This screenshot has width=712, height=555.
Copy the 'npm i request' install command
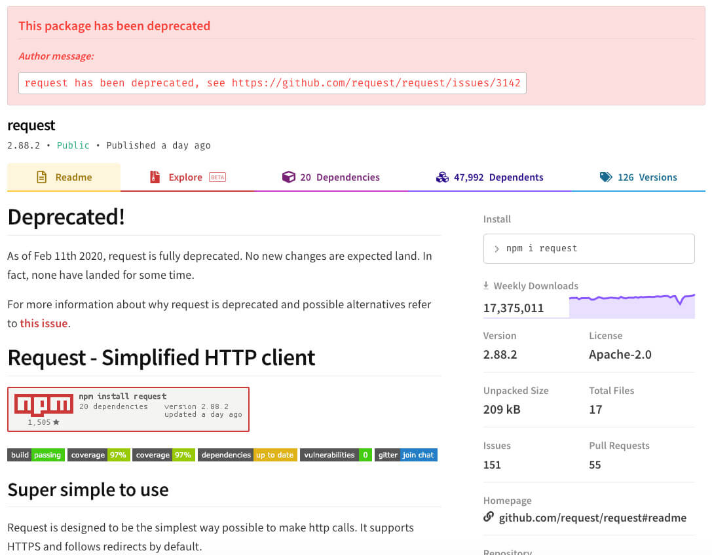(x=589, y=249)
